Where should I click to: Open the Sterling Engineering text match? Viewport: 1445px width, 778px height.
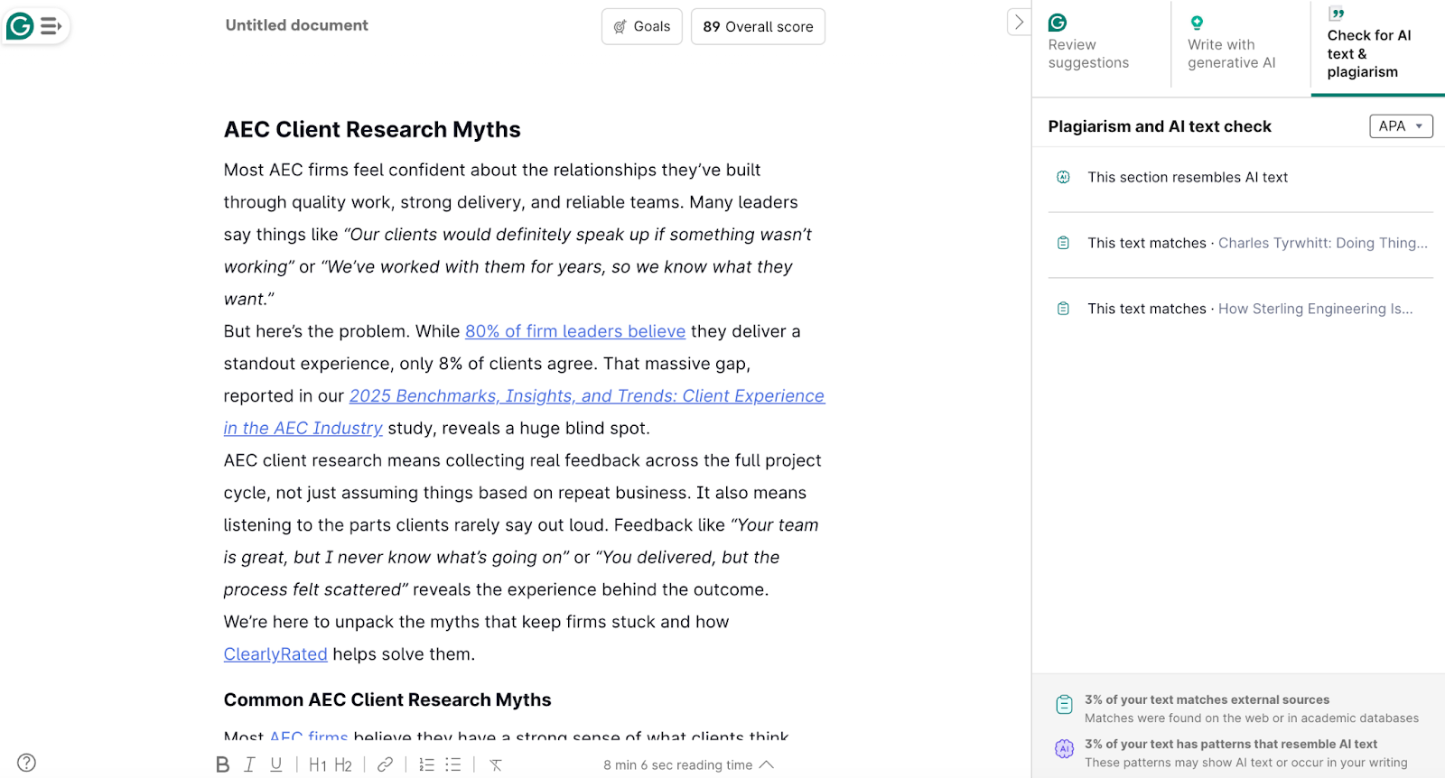point(1241,309)
